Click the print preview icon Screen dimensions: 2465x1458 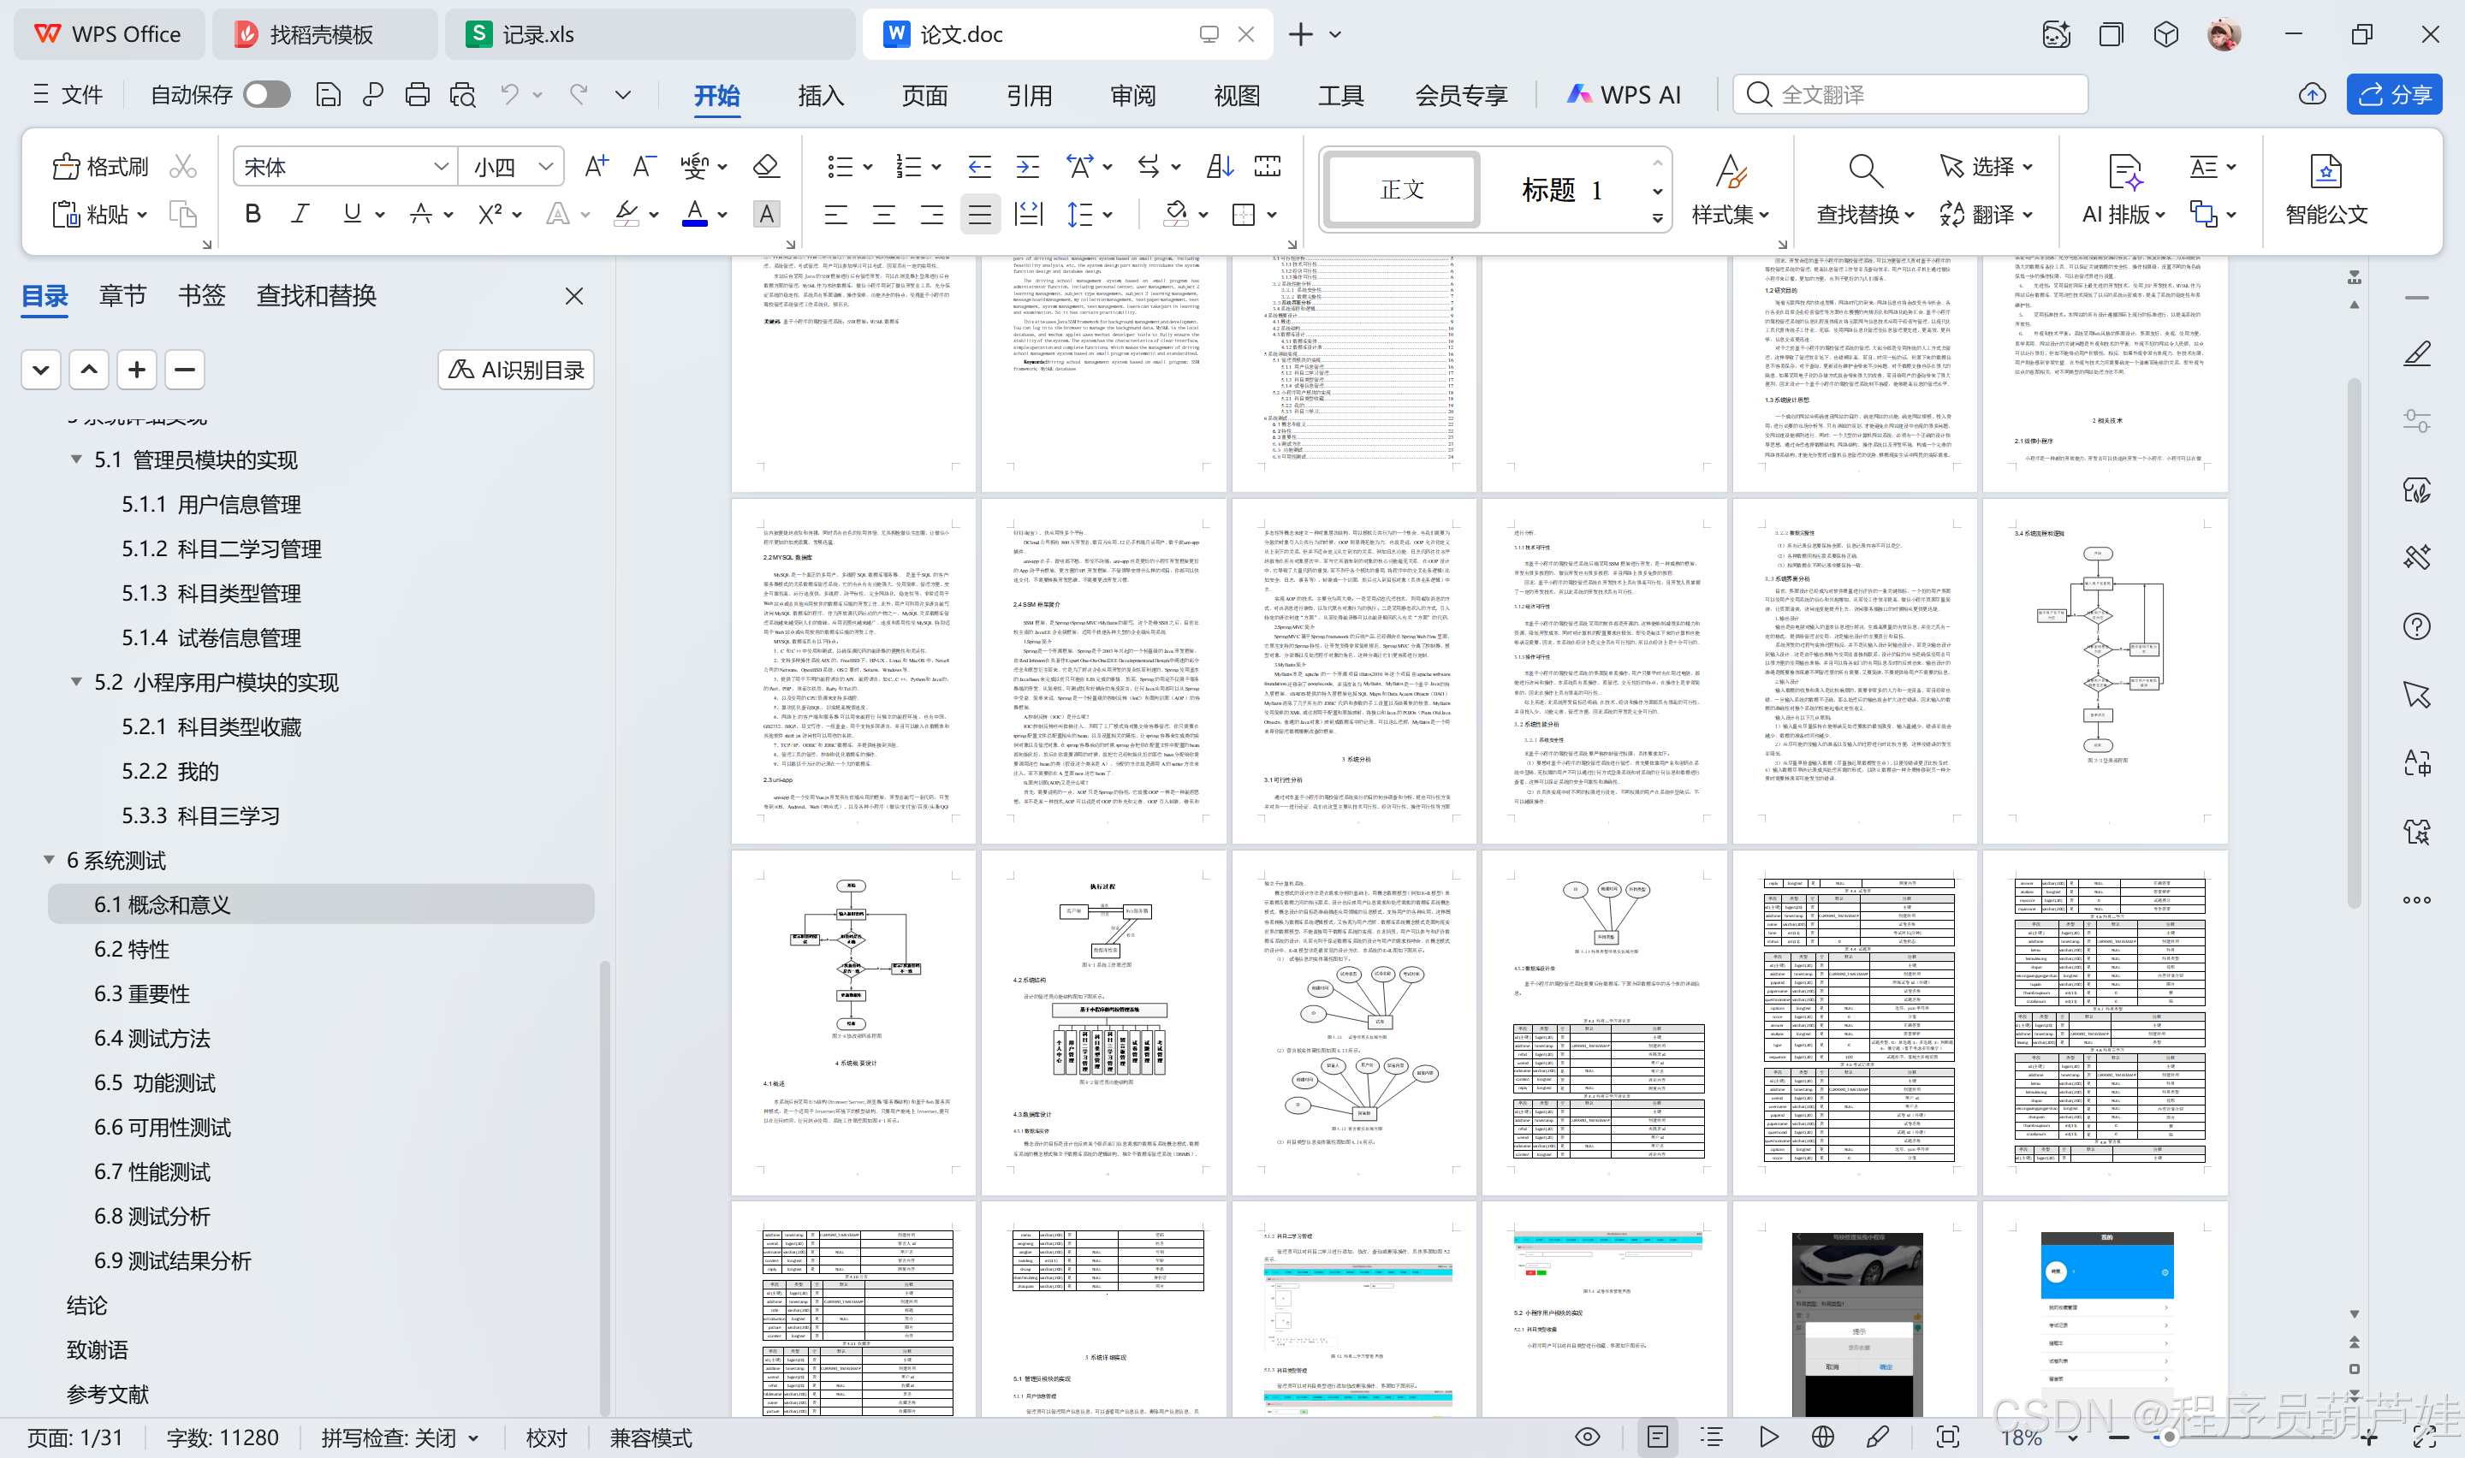pos(463,94)
